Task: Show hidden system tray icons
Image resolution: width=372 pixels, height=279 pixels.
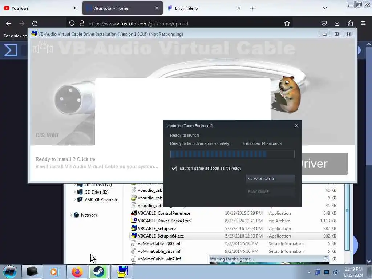Action: click(309, 272)
